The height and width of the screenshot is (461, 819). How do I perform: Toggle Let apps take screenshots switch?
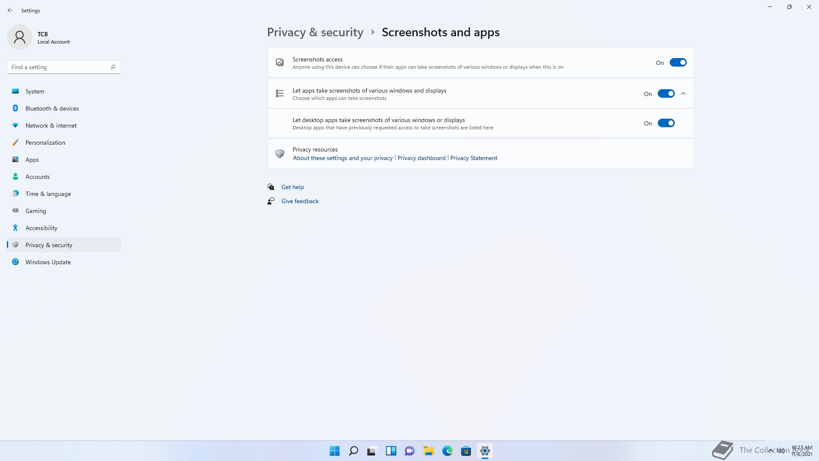(x=666, y=93)
